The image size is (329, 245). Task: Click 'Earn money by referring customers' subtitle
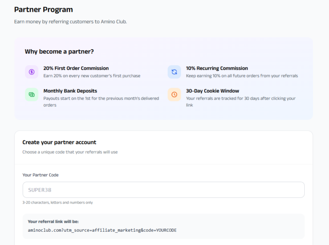(x=70, y=21)
